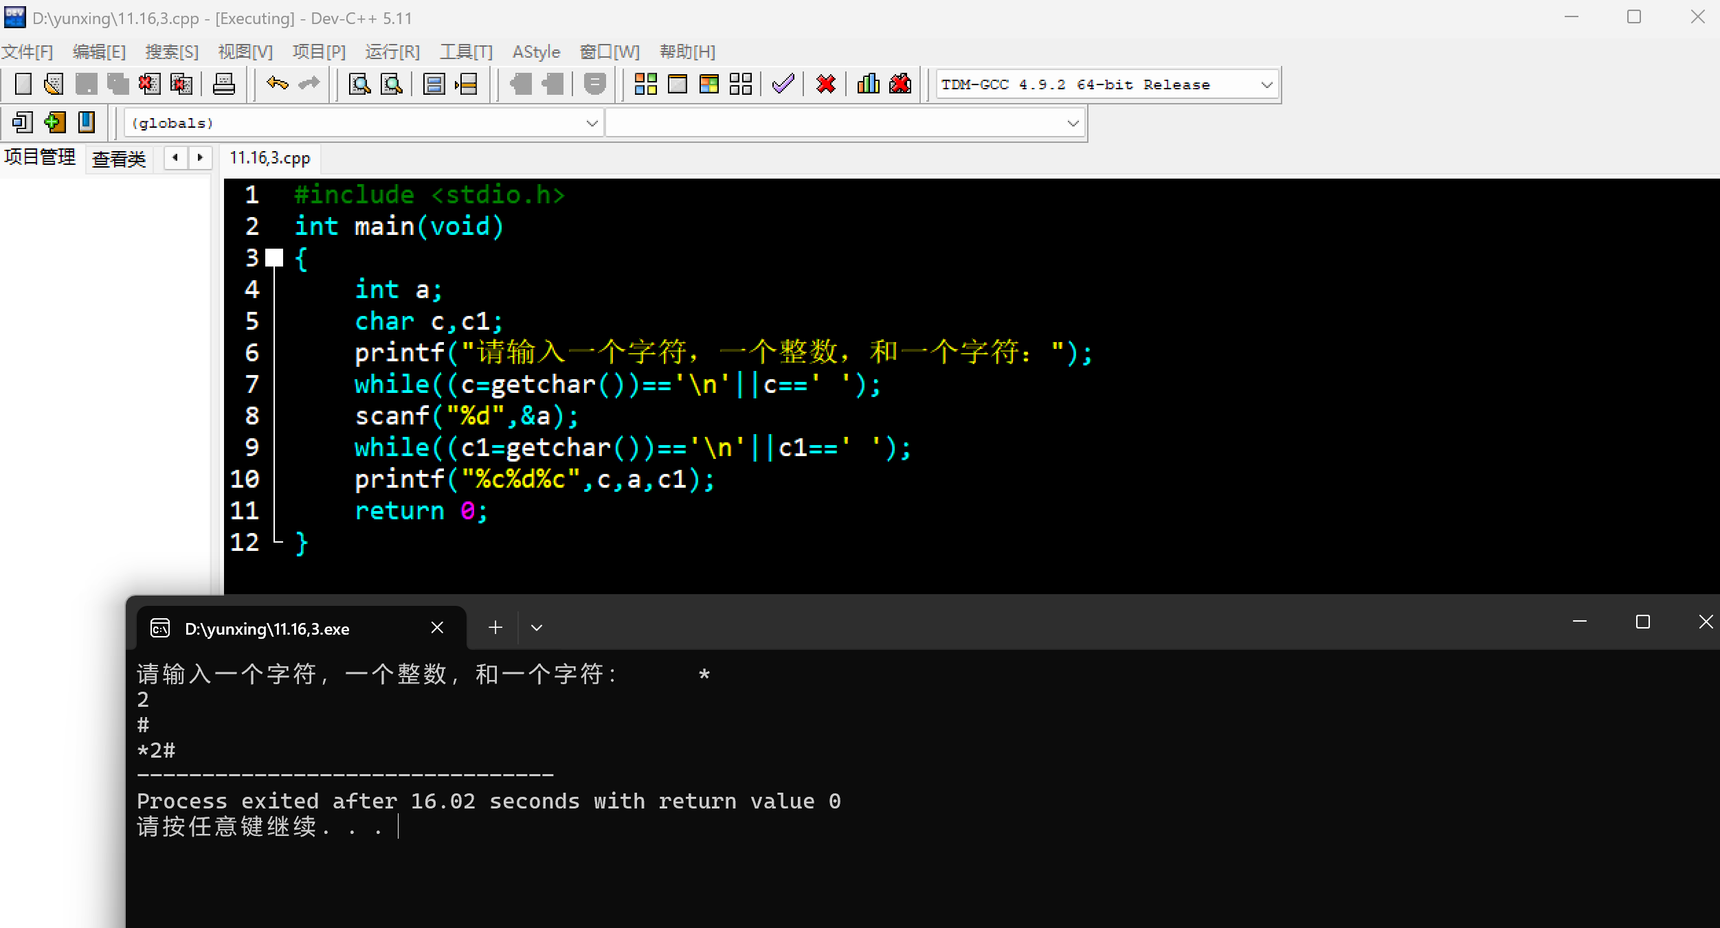Click the Profile Analysis bar chart icon
This screenshot has width=1720, height=928.
[868, 84]
